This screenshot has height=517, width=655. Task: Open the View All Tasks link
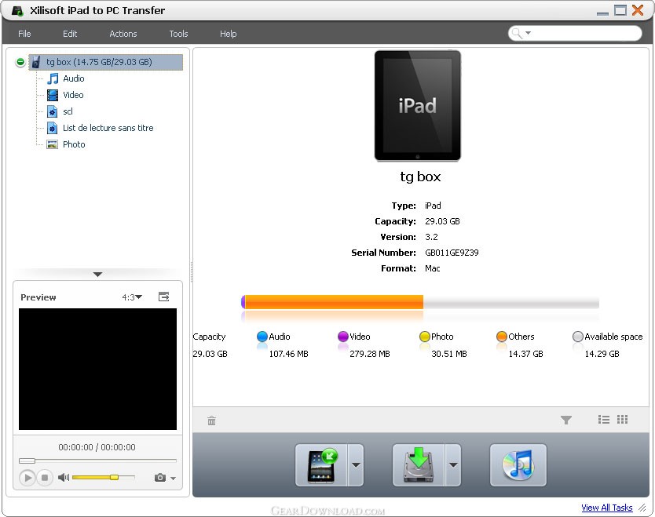[x=607, y=508]
